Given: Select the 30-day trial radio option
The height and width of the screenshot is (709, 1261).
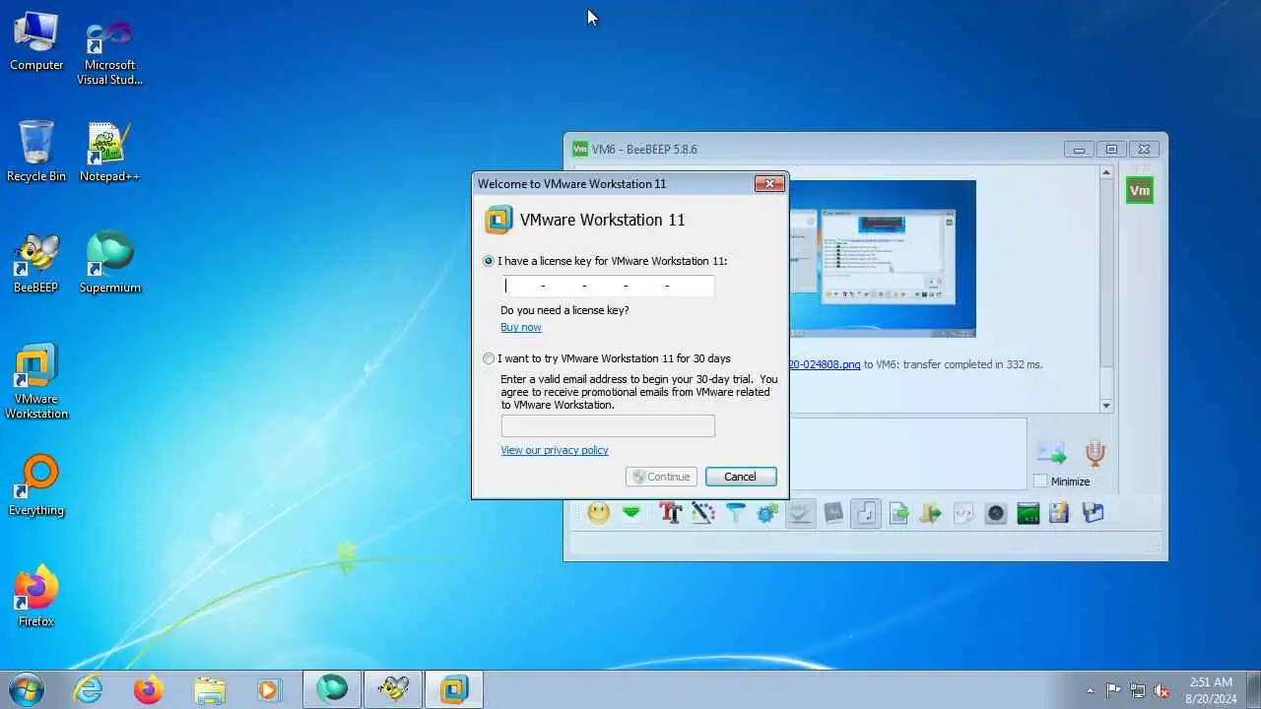Looking at the screenshot, I should (489, 358).
